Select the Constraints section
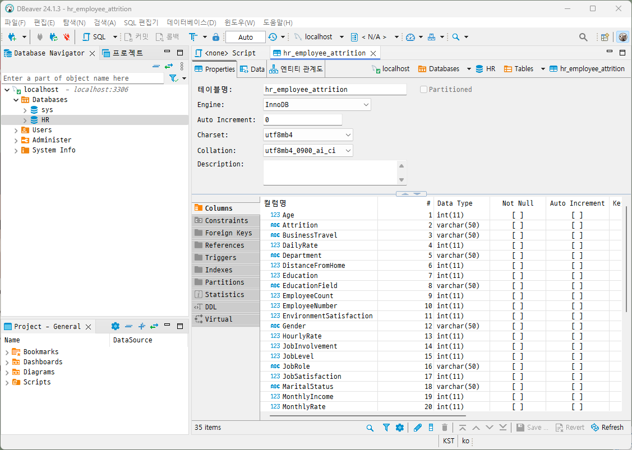This screenshot has height=450, width=632. pos(226,221)
